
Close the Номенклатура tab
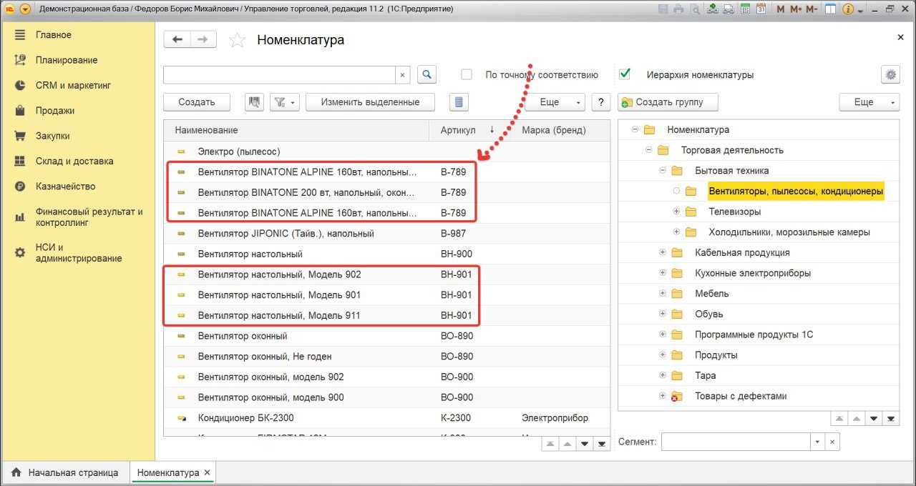[207, 472]
